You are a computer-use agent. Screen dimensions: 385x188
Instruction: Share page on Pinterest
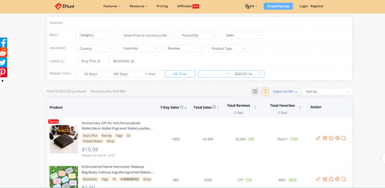coord(3,72)
